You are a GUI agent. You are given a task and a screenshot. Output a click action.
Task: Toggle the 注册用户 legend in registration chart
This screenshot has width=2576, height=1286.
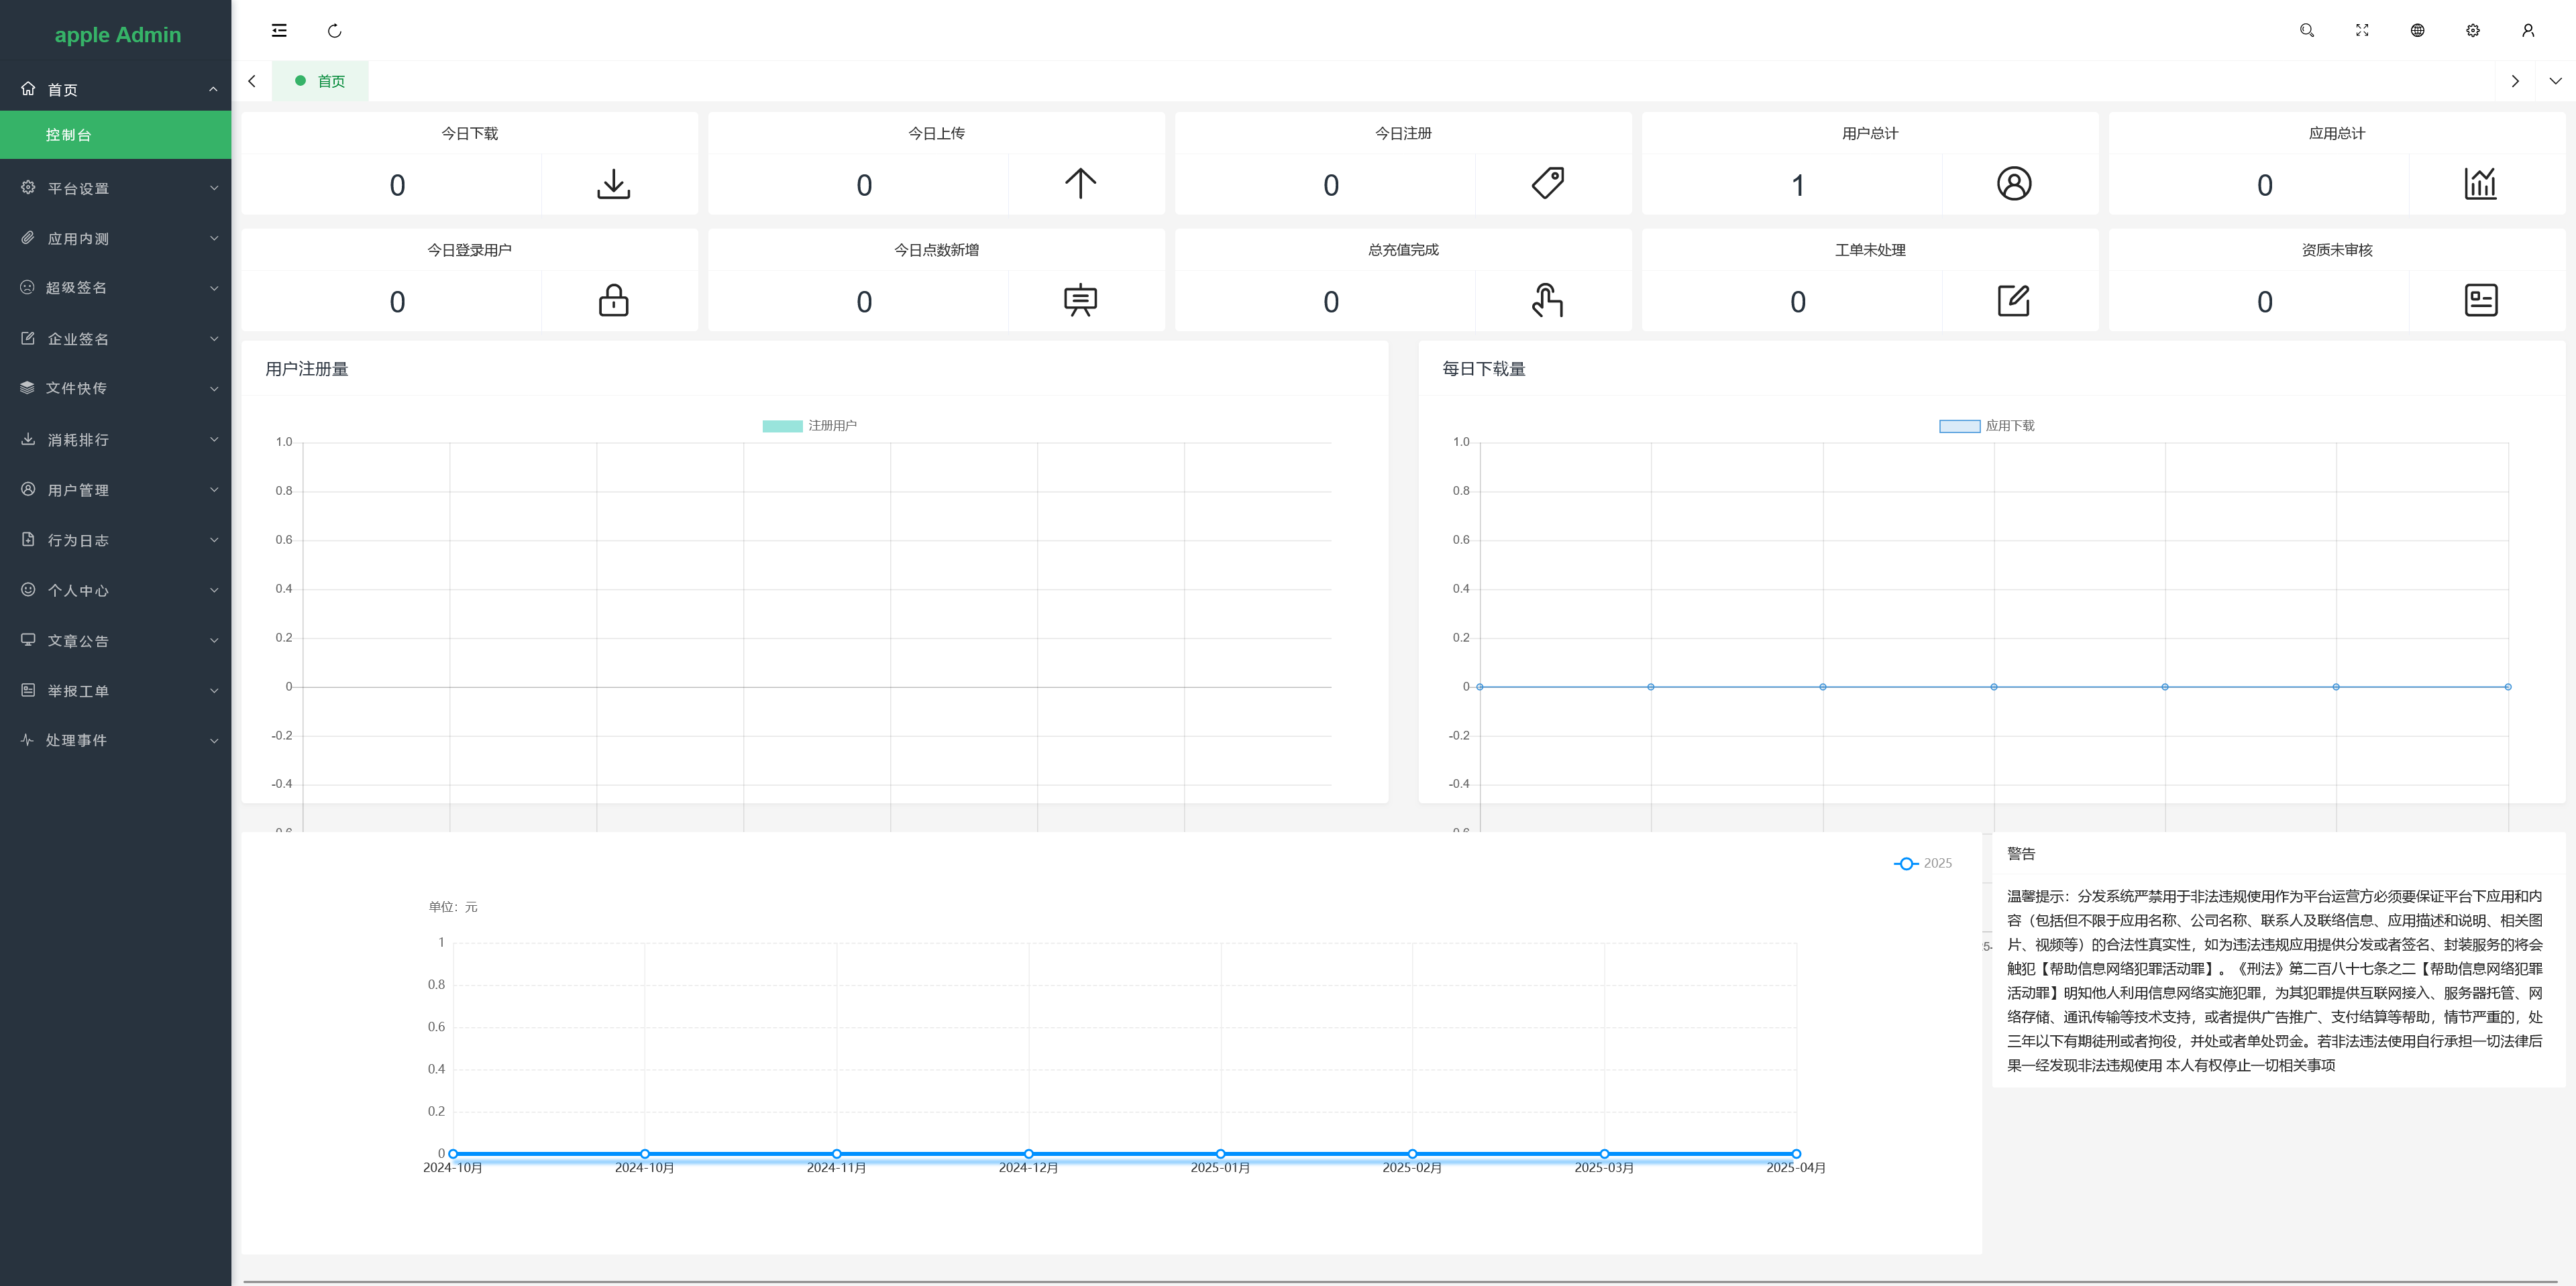coord(809,426)
